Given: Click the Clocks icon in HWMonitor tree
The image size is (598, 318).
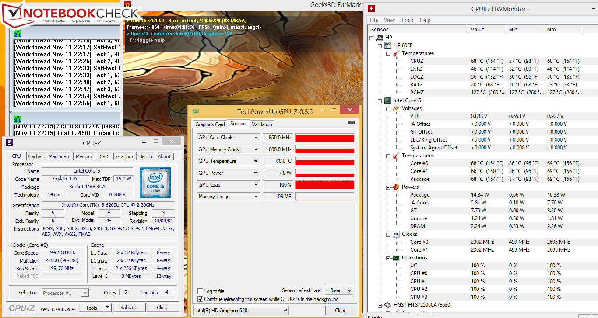Looking at the screenshot, I should [x=395, y=234].
